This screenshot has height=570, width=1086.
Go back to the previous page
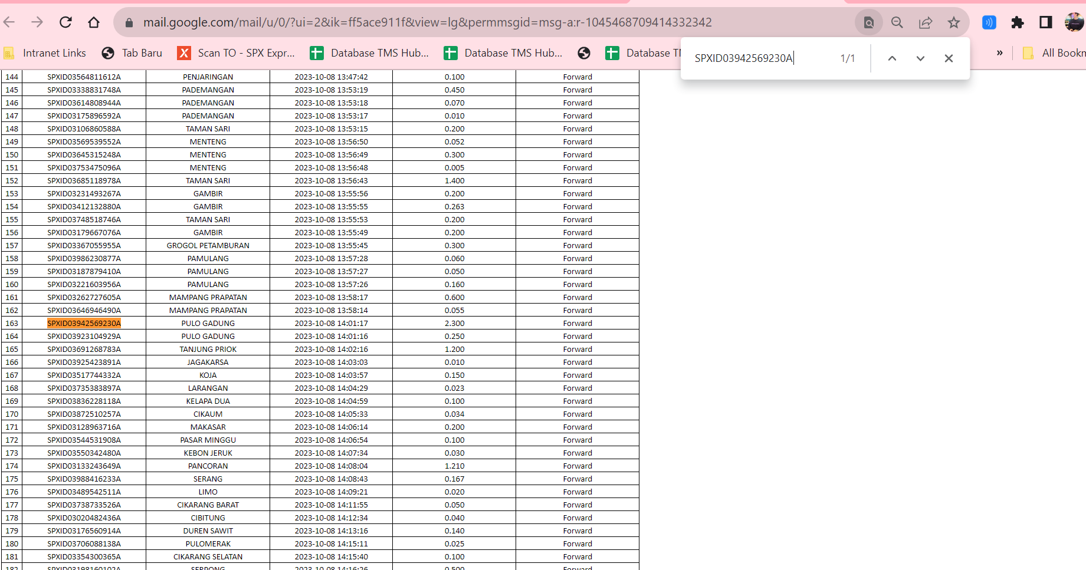(9, 22)
